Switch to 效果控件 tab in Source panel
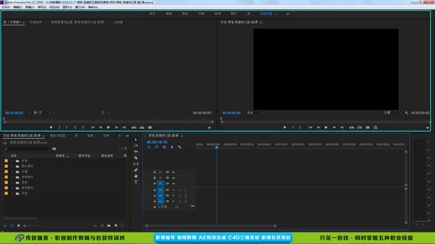This screenshot has height=244, width=435. pyautogui.click(x=36, y=22)
